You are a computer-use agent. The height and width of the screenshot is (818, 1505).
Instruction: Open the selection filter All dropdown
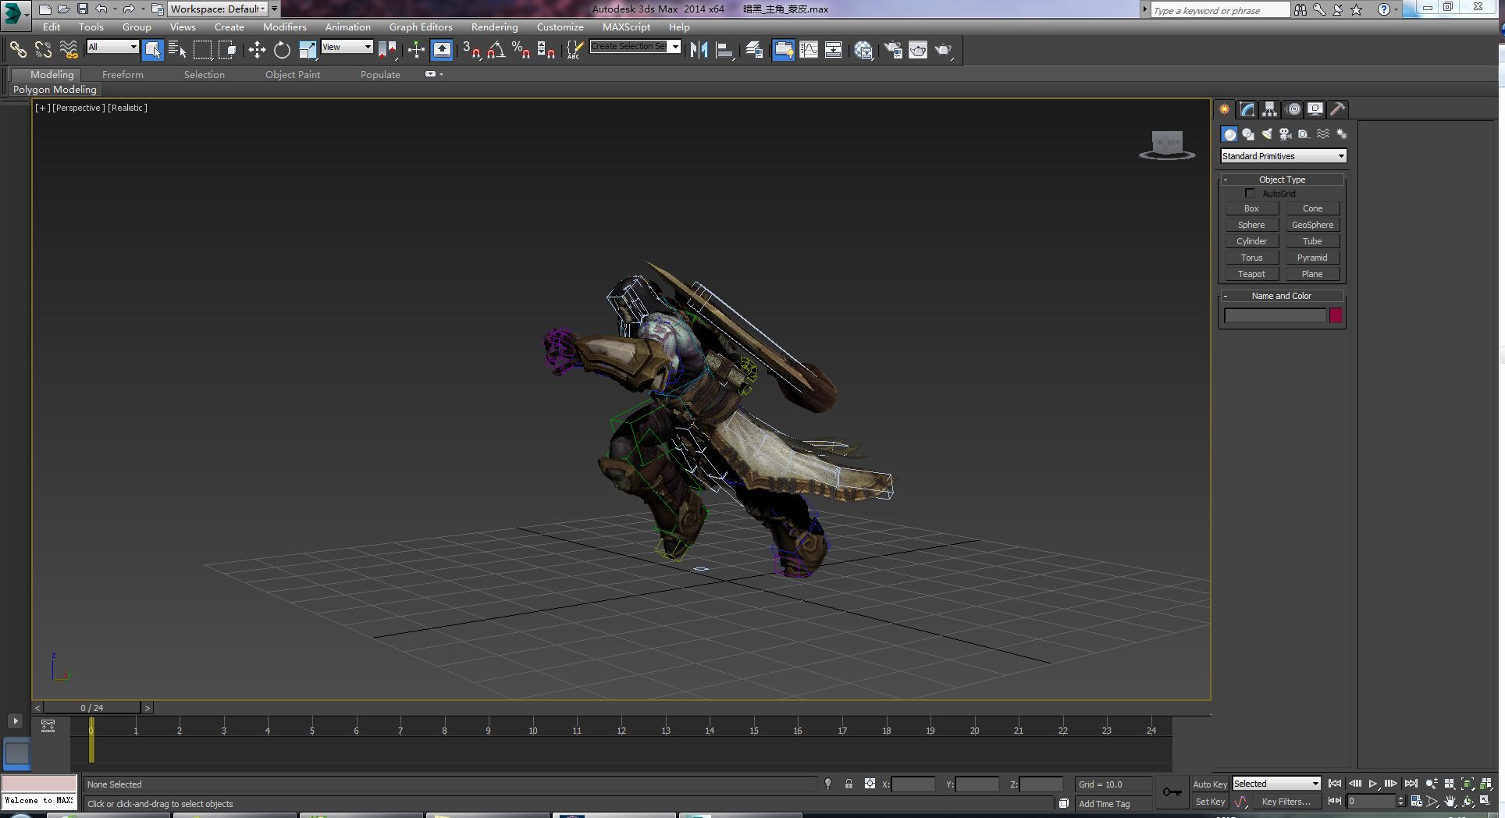click(x=112, y=47)
